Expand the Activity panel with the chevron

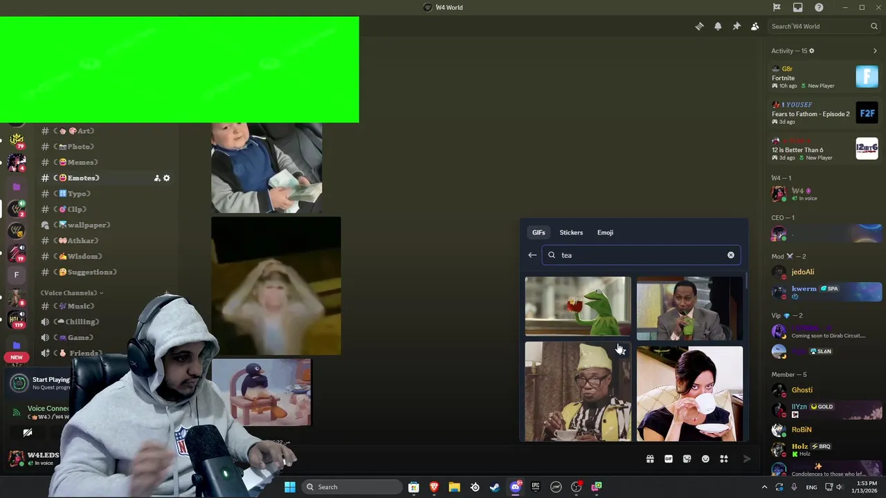[x=875, y=50]
